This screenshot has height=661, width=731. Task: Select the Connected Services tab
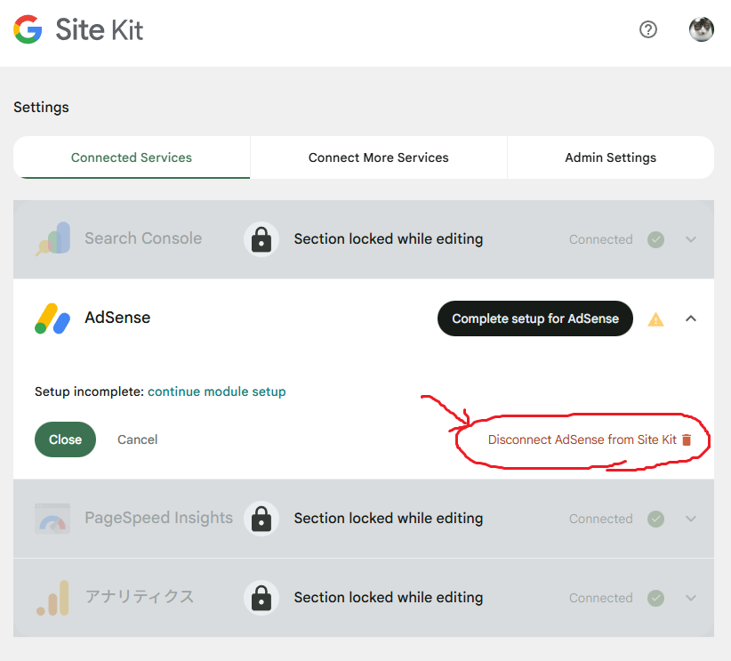pos(132,157)
